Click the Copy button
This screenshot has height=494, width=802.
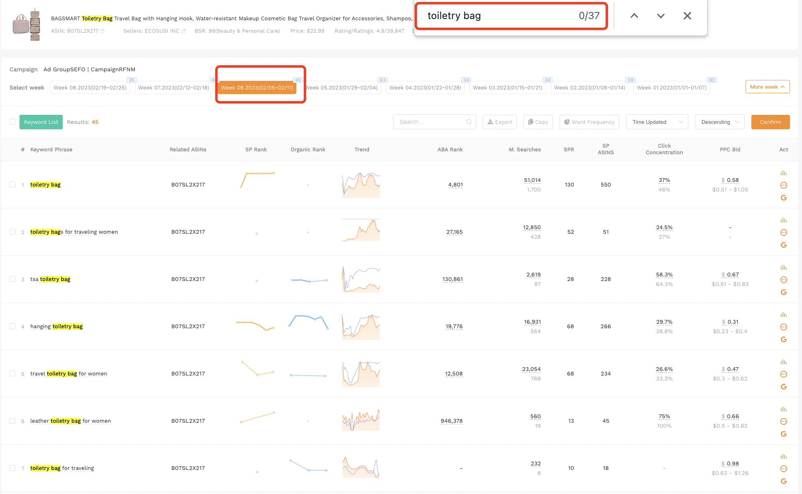[x=538, y=122]
